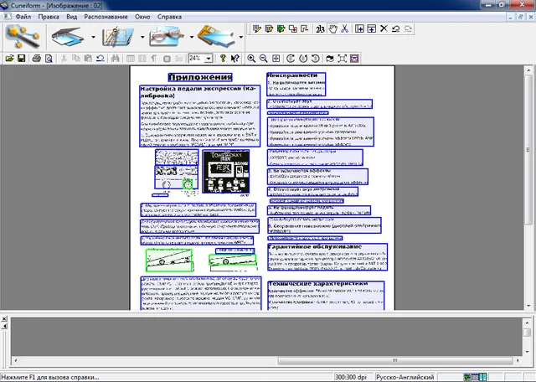Launch the Scan&Read wizard wand icon
This screenshot has height=382, width=536.
click(23, 37)
